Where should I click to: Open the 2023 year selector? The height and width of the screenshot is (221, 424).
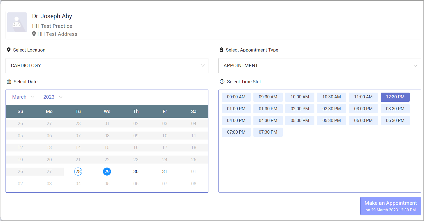pos(53,97)
